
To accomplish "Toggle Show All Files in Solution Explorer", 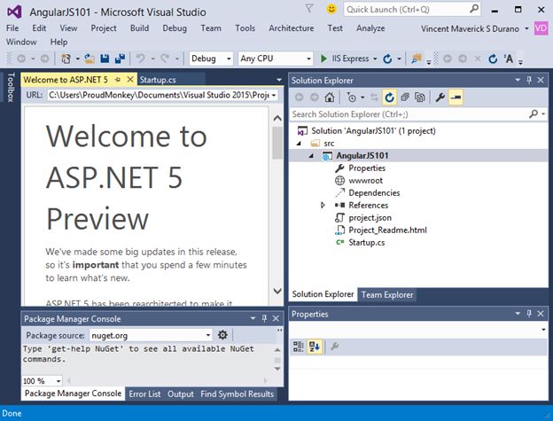I will (x=420, y=97).
